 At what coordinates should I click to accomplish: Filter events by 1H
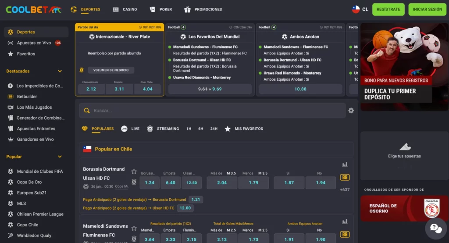click(x=189, y=129)
